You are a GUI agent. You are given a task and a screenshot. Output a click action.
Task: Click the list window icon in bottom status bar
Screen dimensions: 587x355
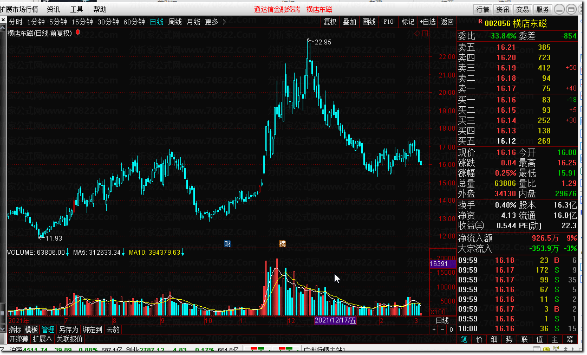537,350
